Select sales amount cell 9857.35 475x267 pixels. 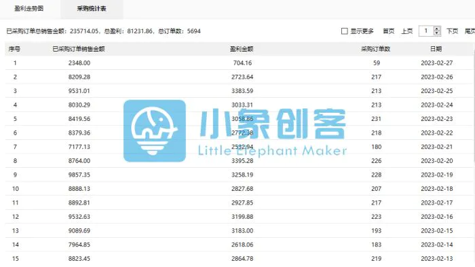point(79,175)
